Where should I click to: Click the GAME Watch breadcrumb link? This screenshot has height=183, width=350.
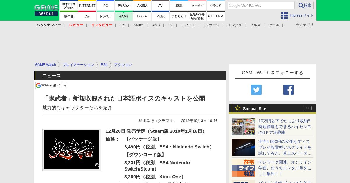coord(45,65)
